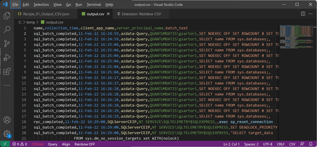Change the CRLF end-of-line sequence
317x147 pixels.
pyautogui.click(x=280, y=144)
